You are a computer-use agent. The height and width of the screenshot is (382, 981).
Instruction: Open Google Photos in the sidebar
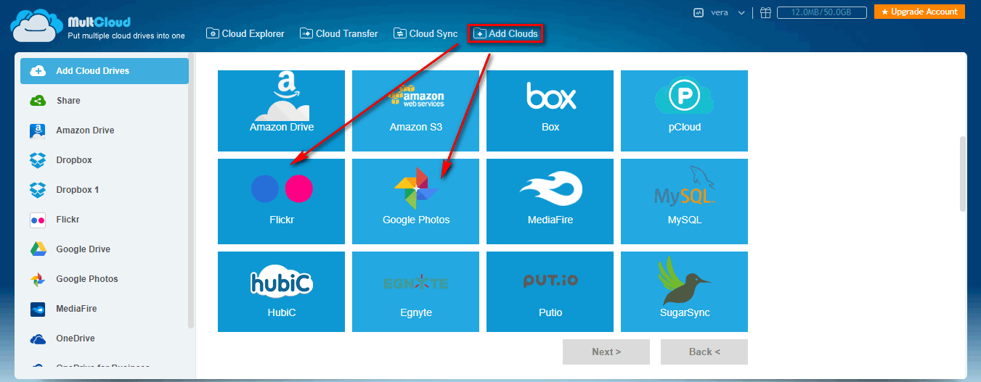(x=105, y=279)
